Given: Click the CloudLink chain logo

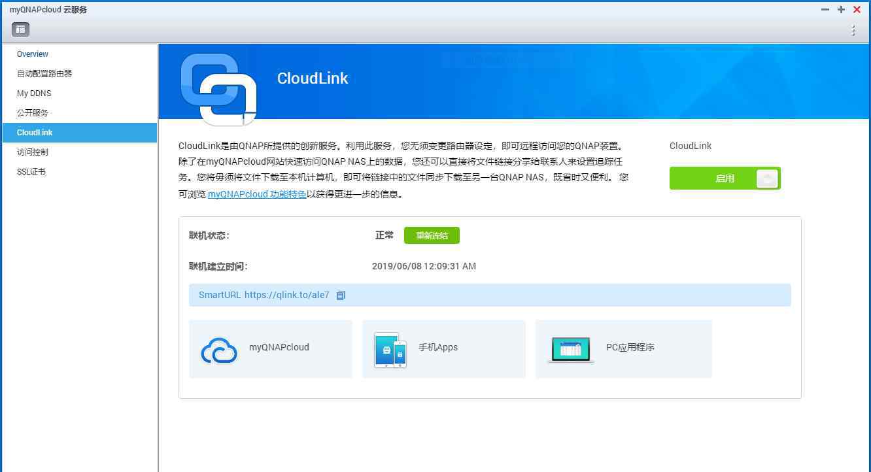Looking at the screenshot, I should point(218,89).
